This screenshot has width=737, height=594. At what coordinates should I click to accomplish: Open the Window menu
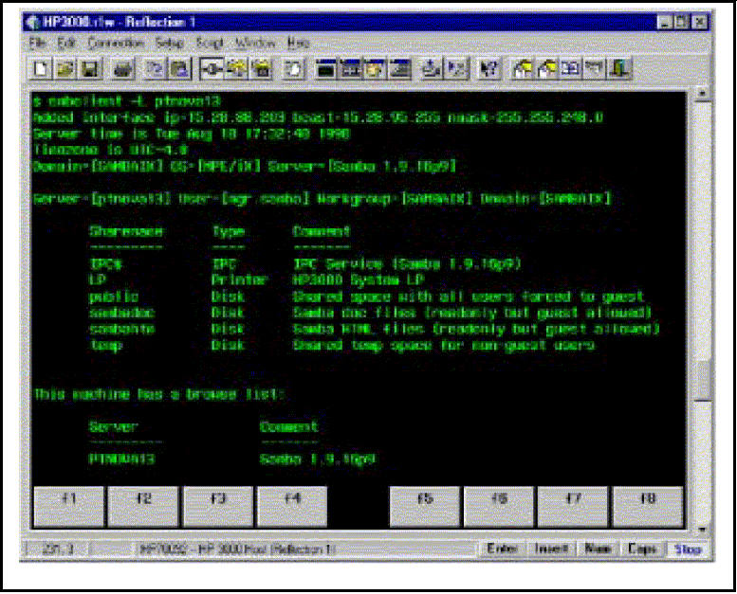(255, 44)
